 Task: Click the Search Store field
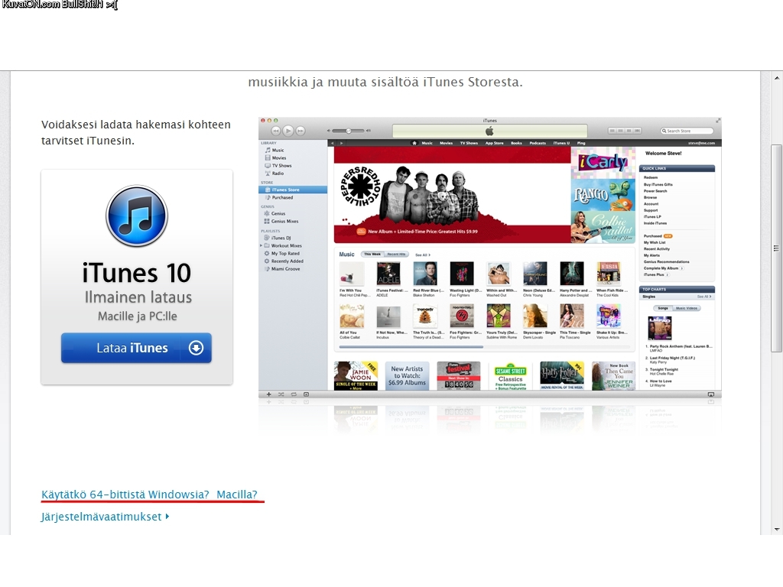pos(688,131)
